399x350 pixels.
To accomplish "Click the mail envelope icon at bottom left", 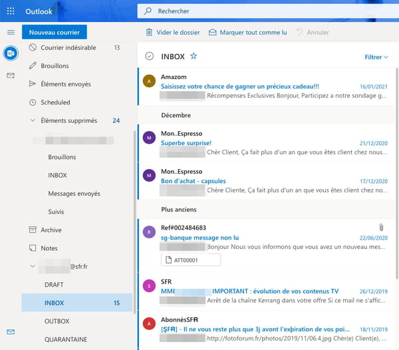I will [11, 332].
